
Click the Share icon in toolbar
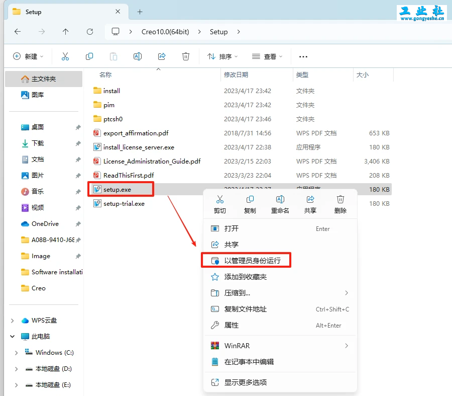click(162, 56)
